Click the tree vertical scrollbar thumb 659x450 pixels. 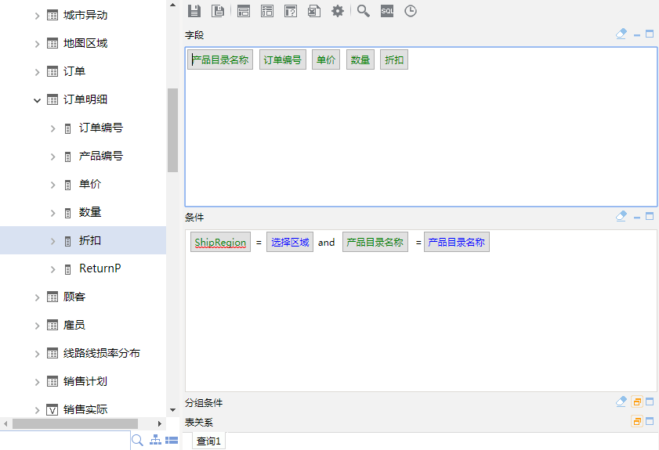click(172, 130)
